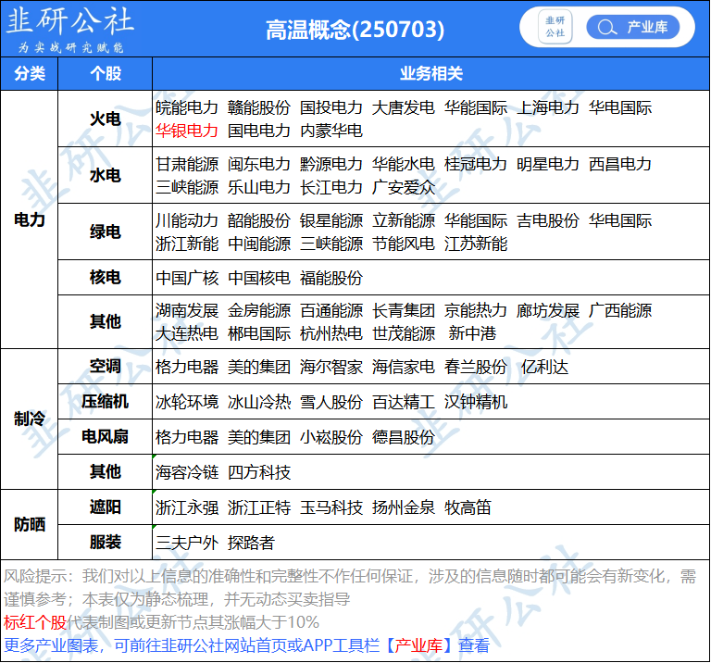Click 吉电股份 stock name
This screenshot has height=663, width=711.
(x=548, y=221)
